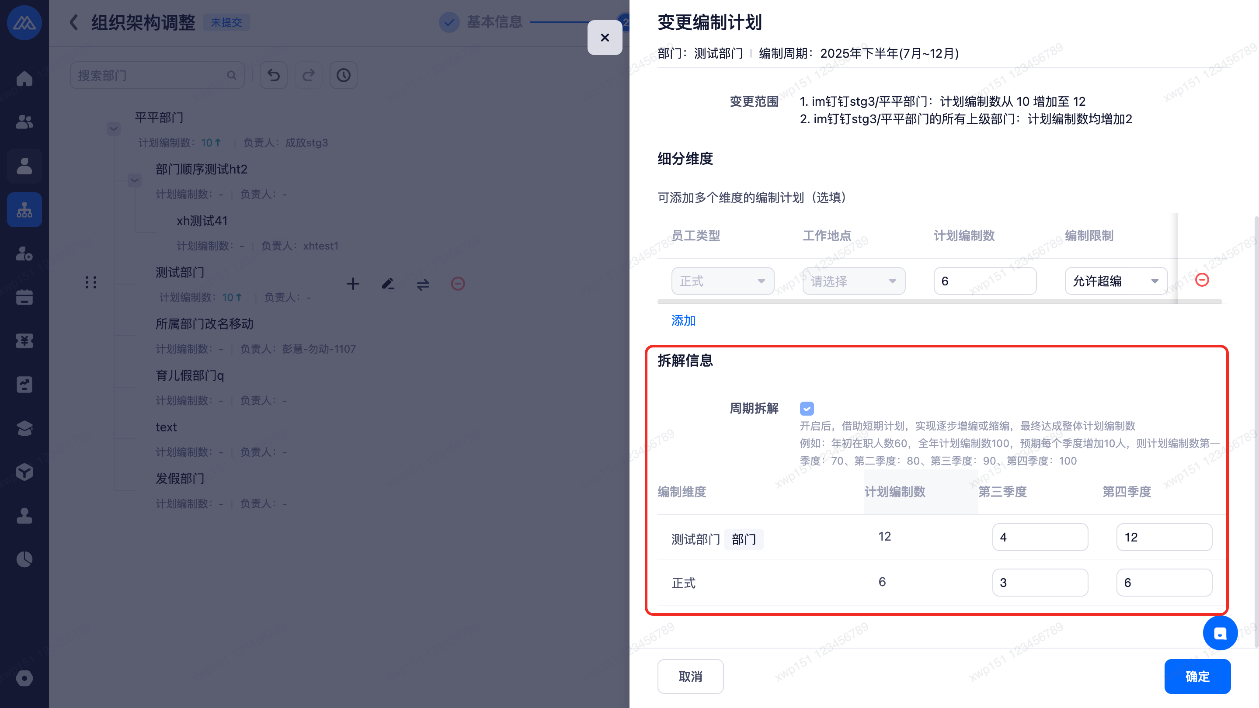Image resolution: width=1259 pixels, height=708 pixels.
Task: Click the pie chart icon in sidebar
Action: point(24,559)
